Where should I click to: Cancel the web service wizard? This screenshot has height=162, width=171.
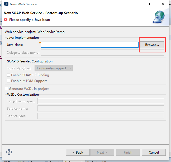[154, 152]
